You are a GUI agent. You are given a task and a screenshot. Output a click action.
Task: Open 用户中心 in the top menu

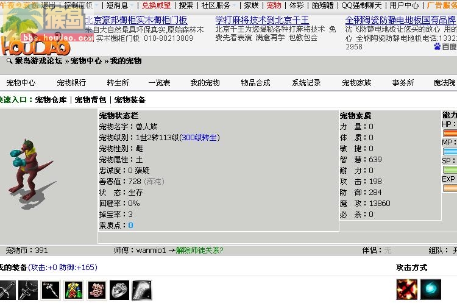click(x=404, y=5)
